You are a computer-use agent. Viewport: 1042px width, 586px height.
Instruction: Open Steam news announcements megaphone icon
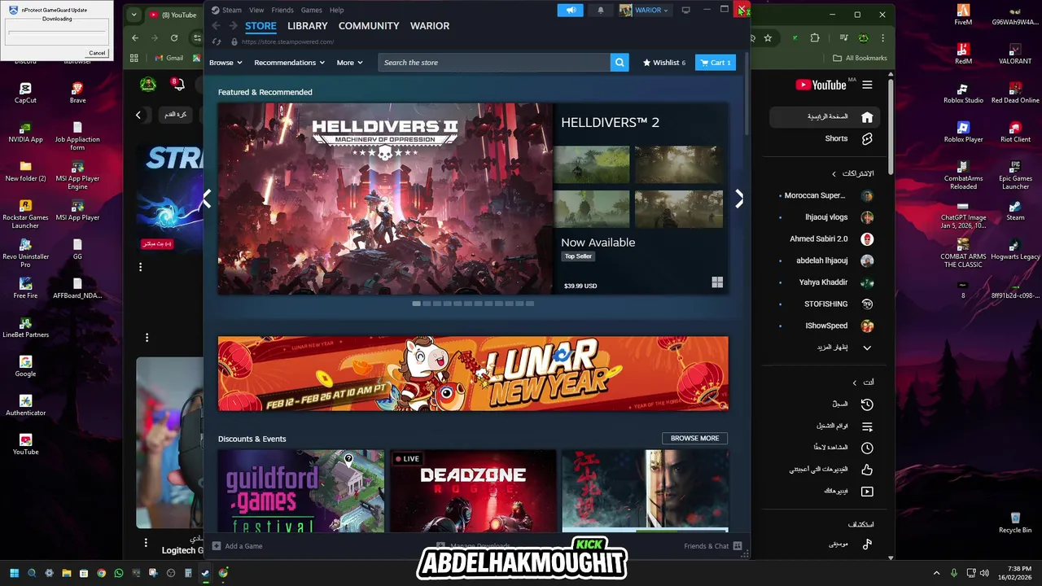tap(571, 10)
